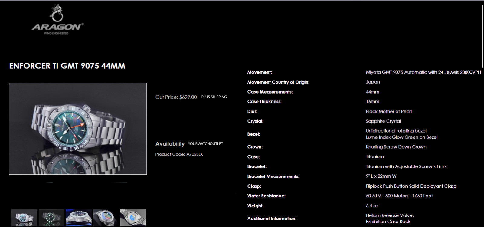The image size is (484, 227).
Task: Click the Additional Information: label
Action: click(x=272, y=219)
